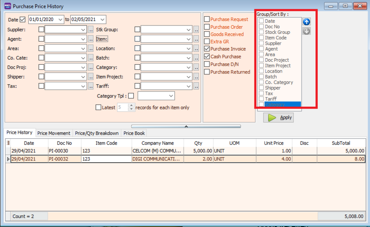Open the Item lookup ellipsis button
Image resolution: width=370 pixels, height=227 pixels.
coord(196,39)
